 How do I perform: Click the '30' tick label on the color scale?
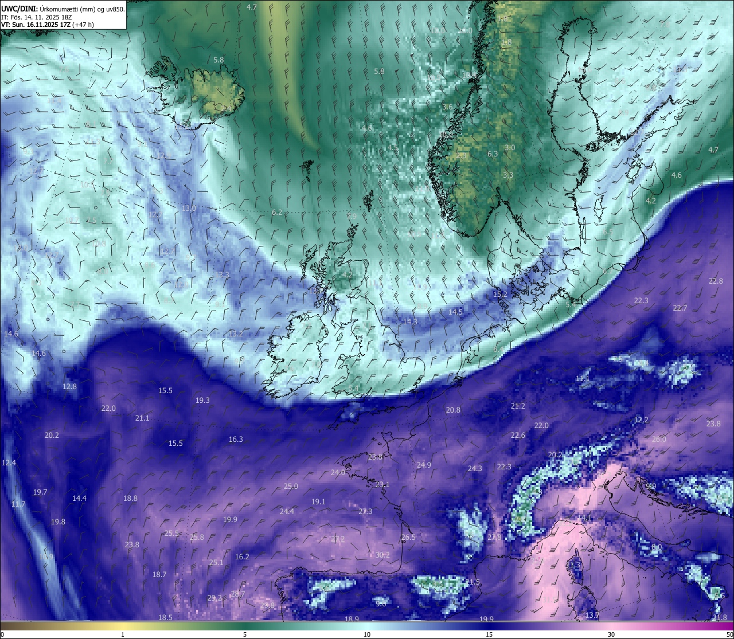tap(611, 634)
